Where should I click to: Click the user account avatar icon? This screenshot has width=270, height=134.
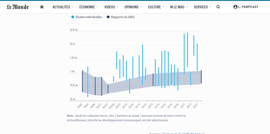click(x=235, y=7)
